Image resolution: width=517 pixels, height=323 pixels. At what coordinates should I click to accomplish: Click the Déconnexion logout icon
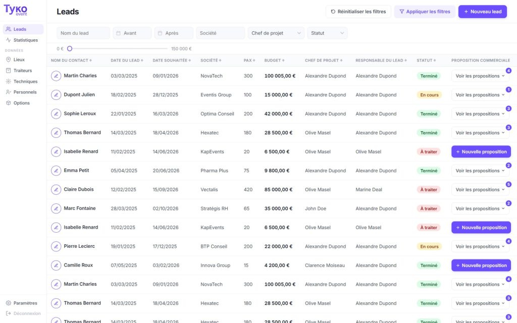pos(8,313)
